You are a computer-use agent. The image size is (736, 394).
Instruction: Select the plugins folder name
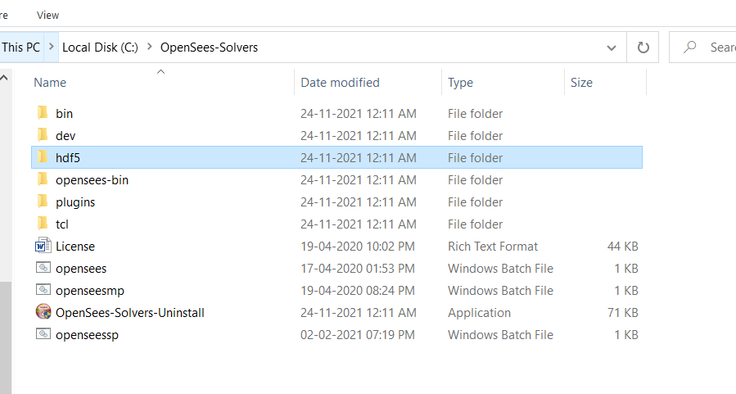point(75,202)
